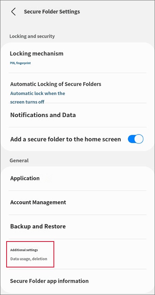This screenshot has height=295, width=155.
Task: Tap the Data usage, deletion subtitle
Action: tap(29, 259)
